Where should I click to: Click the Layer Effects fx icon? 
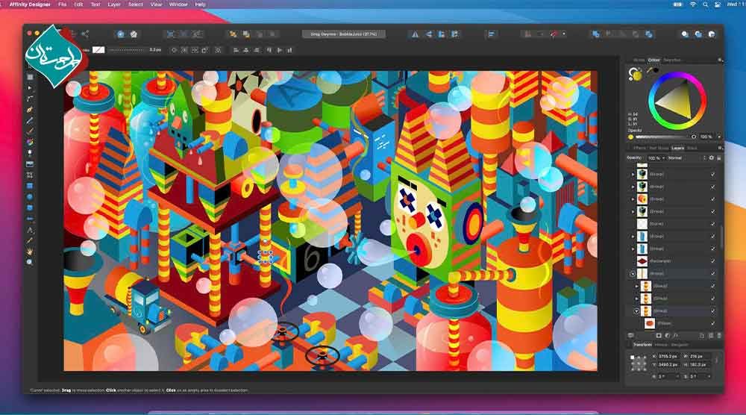click(676, 336)
